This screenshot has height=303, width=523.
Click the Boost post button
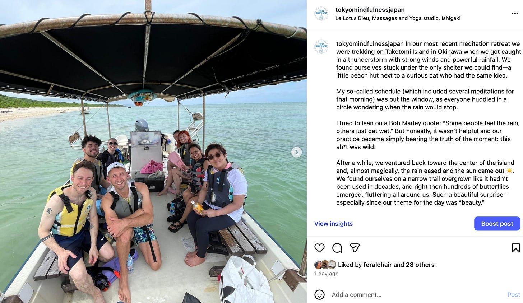[497, 224]
